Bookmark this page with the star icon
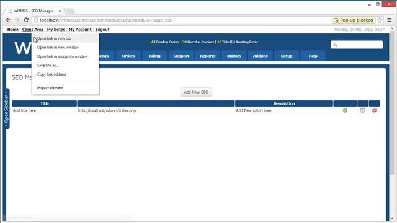The width and height of the screenshot is (397, 223). (379, 20)
